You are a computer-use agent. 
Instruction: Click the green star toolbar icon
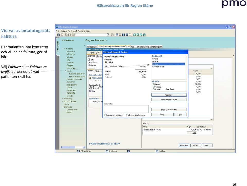pos(138,35)
